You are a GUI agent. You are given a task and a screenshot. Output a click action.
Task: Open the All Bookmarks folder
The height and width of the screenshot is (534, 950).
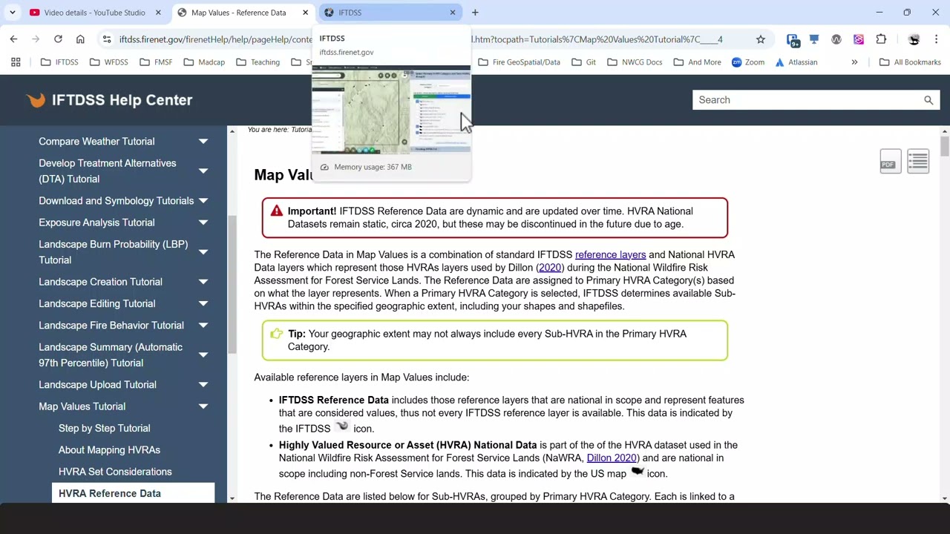(x=910, y=62)
